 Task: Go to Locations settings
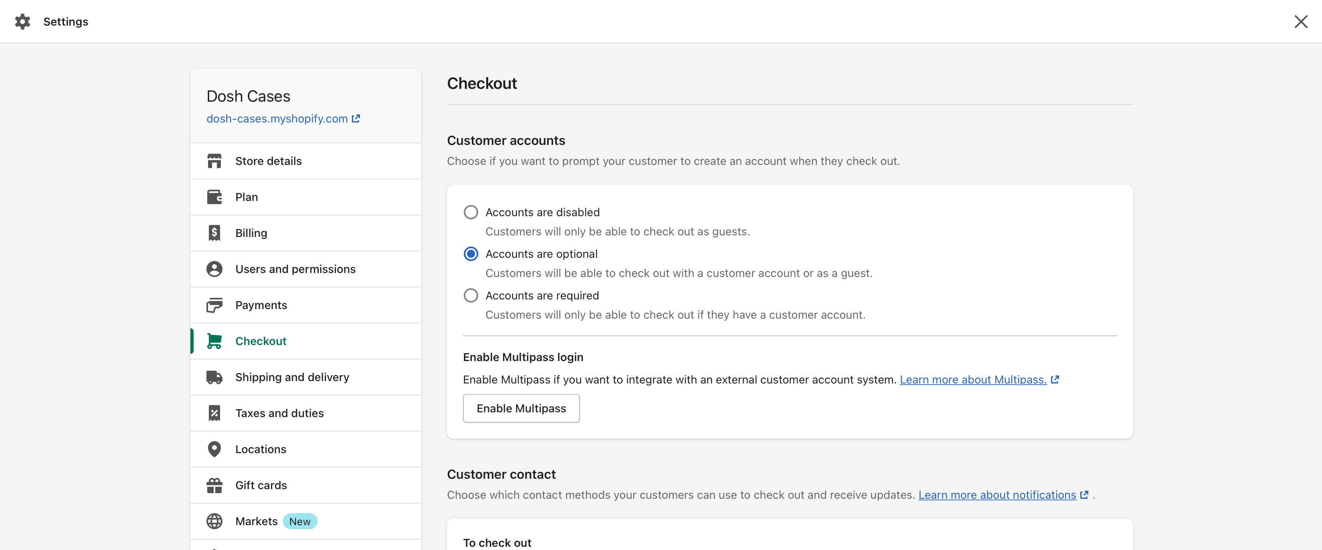pyautogui.click(x=306, y=449)
